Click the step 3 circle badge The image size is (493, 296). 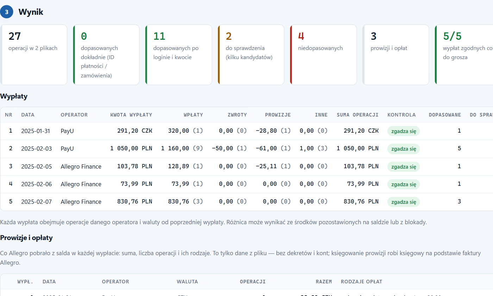coord(7,12)
